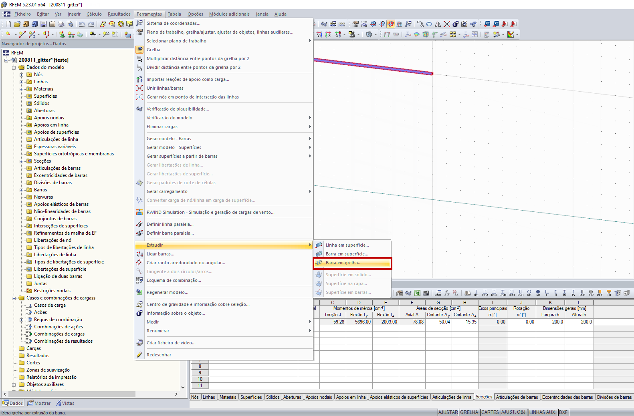Click the undo arrow icon
The width and height of the screenshot is (634, 416).
point(82,24)
